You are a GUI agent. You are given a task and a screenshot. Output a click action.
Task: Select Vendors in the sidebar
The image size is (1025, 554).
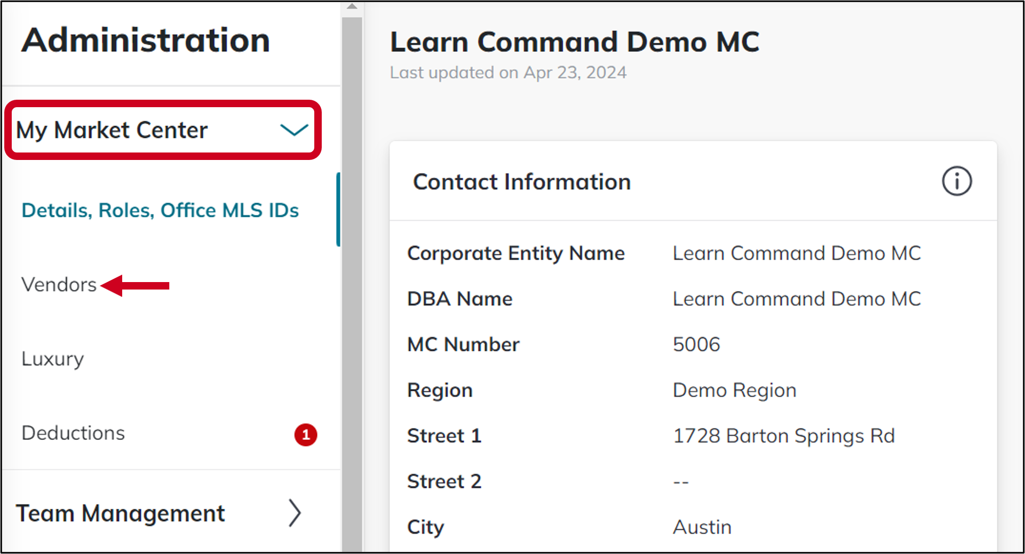59,285
